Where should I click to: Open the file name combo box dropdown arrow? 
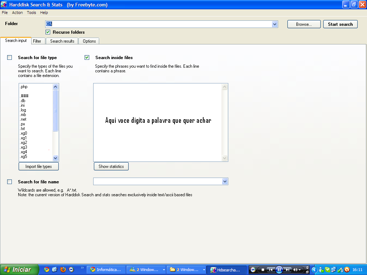pyautogui.click(x=225, y=182)
